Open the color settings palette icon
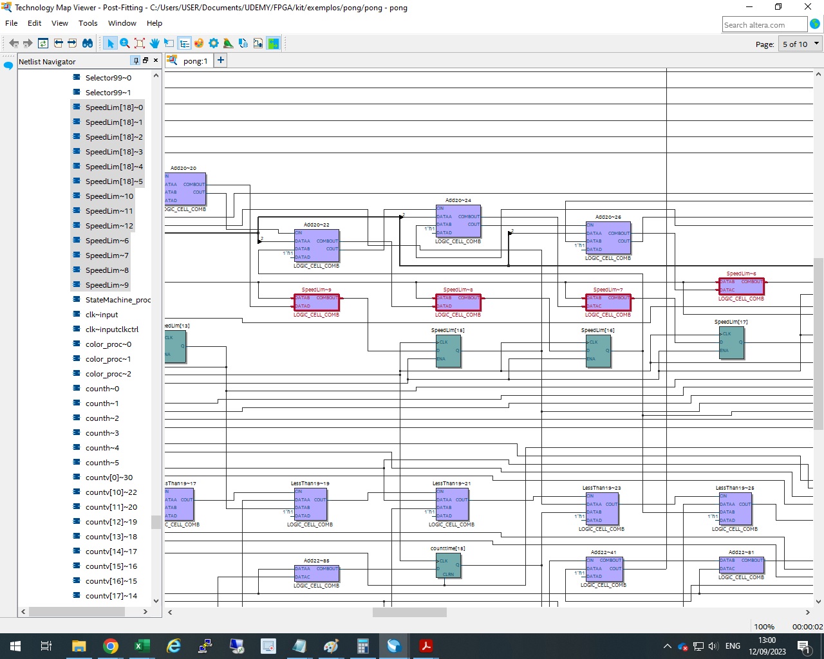 [199, 43]
